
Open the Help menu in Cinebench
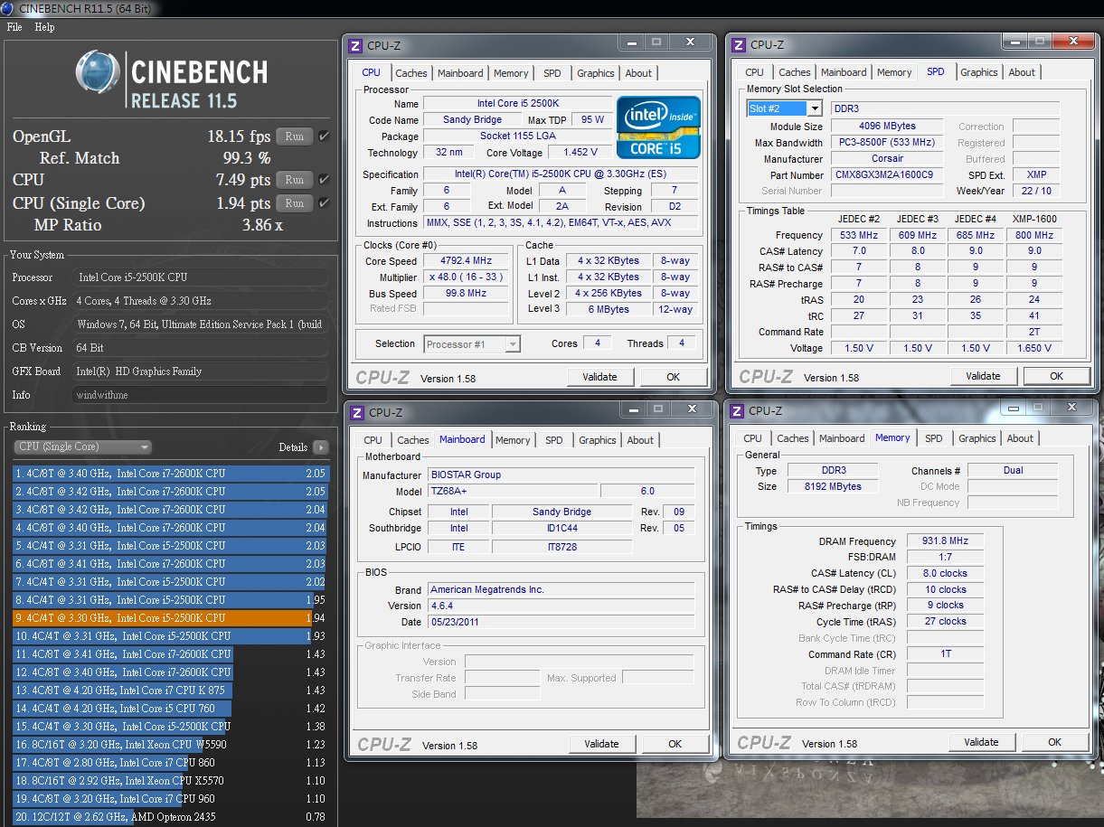(44, 27)
